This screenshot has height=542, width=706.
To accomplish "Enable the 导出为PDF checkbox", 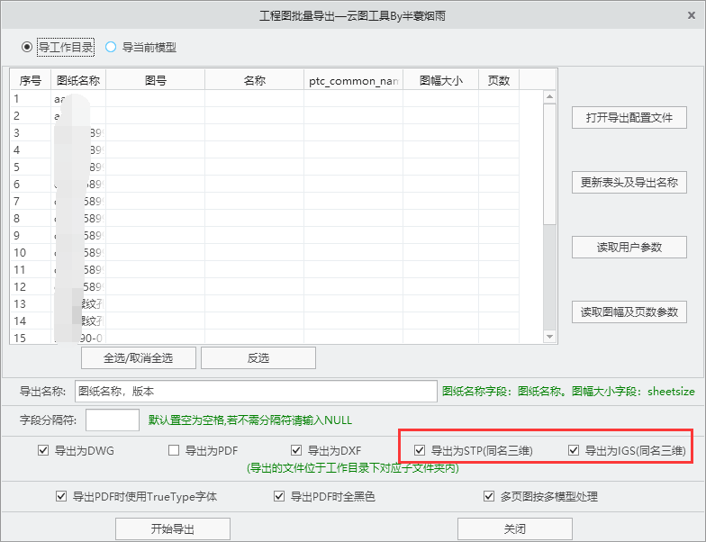I will tap(174, 450).
